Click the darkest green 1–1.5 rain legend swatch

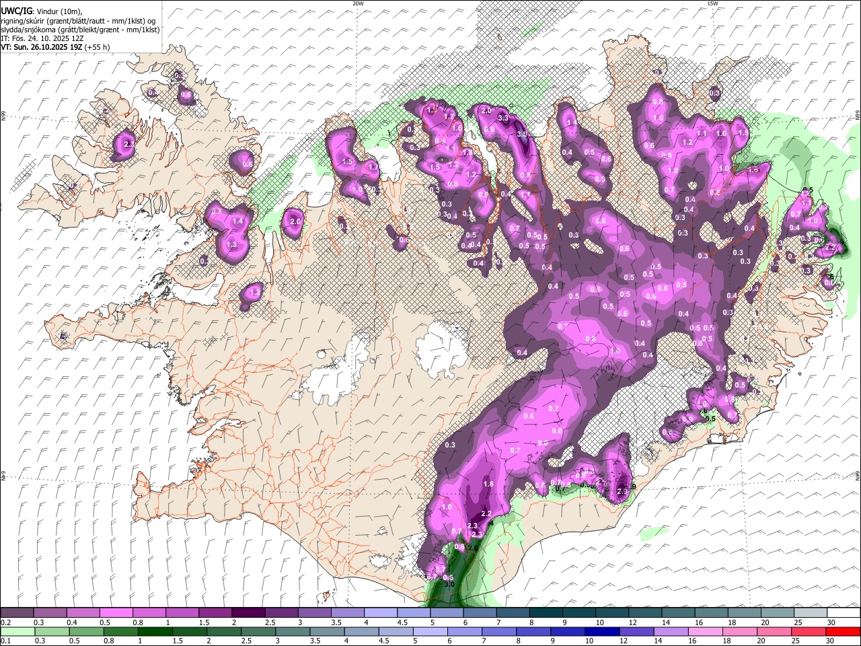155,631
